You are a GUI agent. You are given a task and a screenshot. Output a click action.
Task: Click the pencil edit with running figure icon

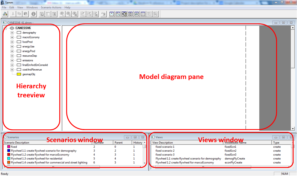pos(95,14)
